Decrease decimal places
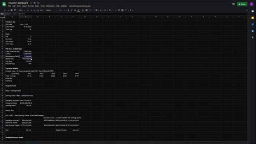256x144 pixels. pyautogui.click(x=34, y=10)
